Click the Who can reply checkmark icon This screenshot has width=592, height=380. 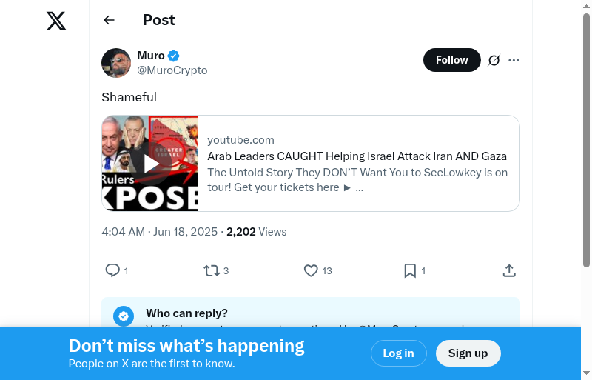click(x=124, y=316)
